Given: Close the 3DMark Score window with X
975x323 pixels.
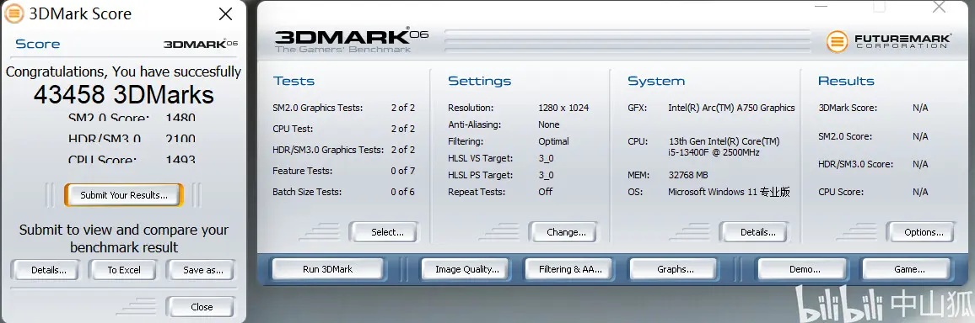Looking at the screenshot, I should [226, 14].
